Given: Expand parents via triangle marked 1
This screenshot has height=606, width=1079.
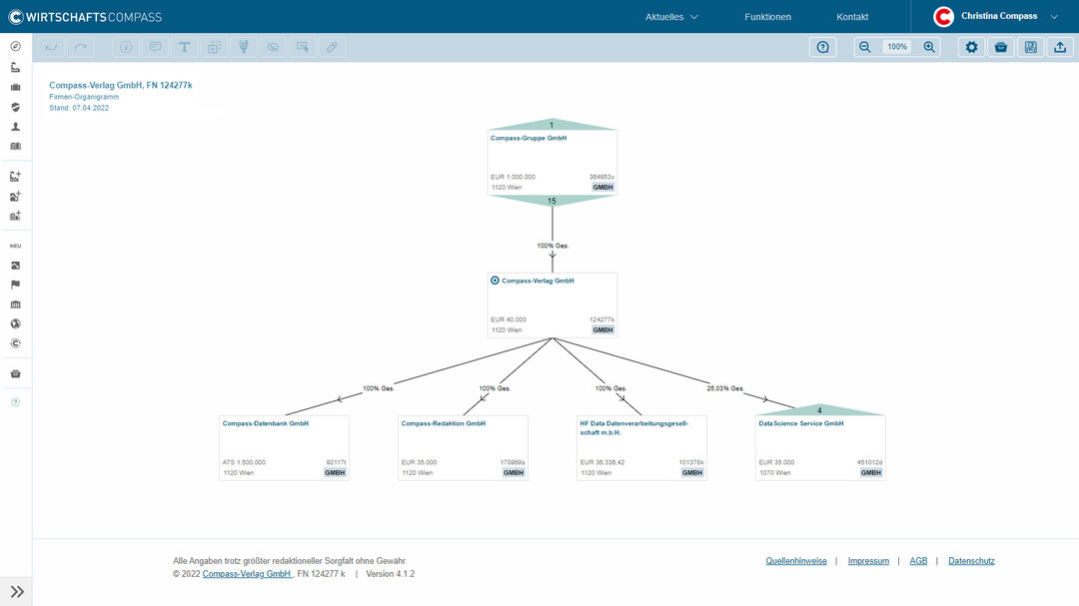Looking at the screenshot, I should [551, 125].
